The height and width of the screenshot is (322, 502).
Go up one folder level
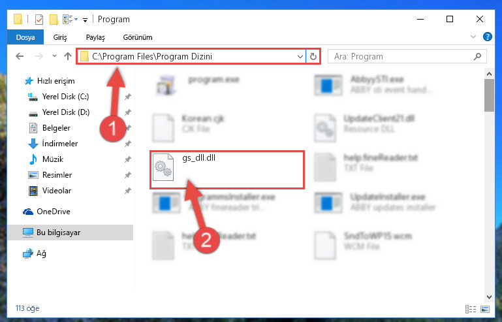tap(67, 56)
